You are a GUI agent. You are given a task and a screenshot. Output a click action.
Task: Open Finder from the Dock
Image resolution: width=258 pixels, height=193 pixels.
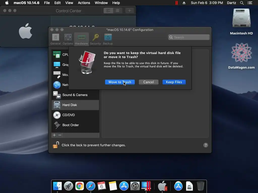(x=57, y=186)
